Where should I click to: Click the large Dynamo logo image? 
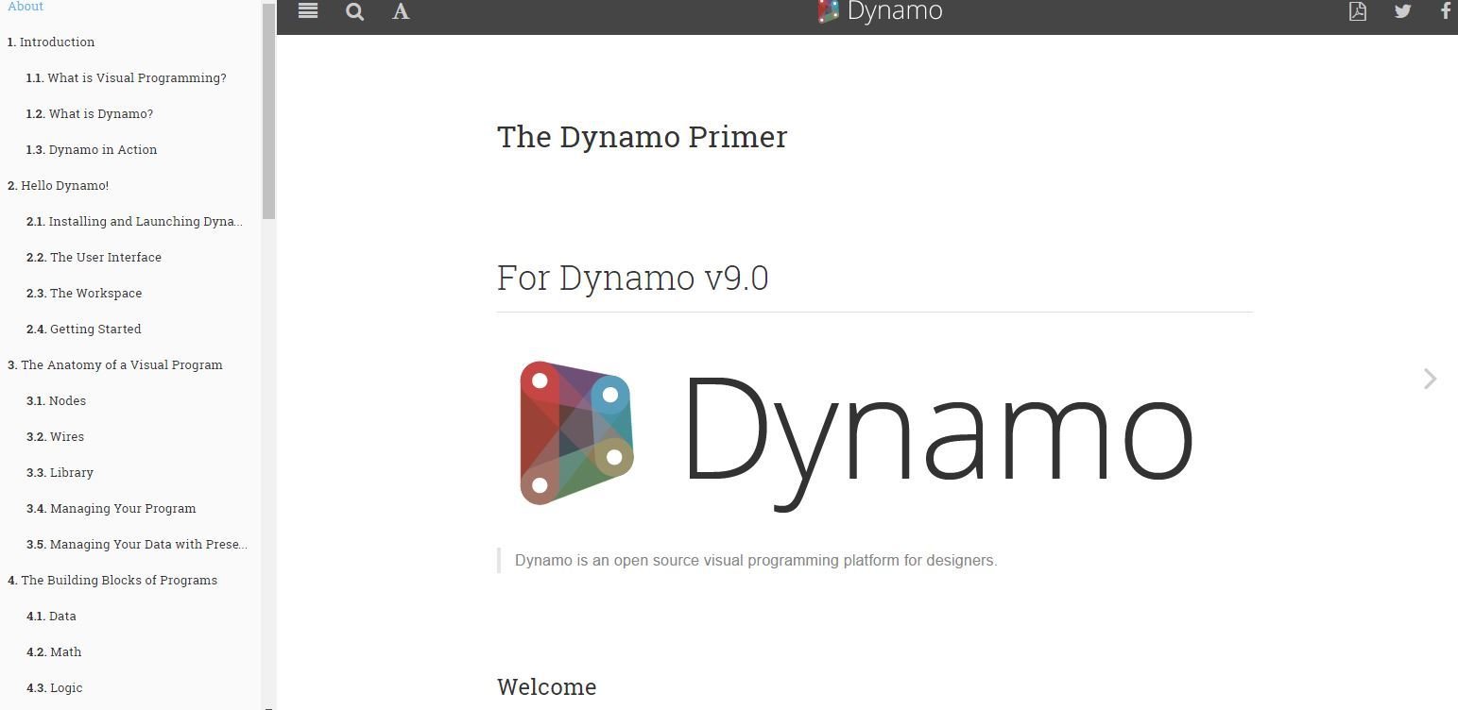(x=856, y=436)
